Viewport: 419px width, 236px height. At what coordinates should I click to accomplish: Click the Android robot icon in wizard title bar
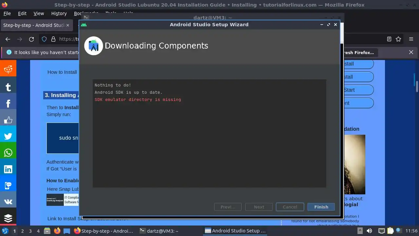click(84, 25)
